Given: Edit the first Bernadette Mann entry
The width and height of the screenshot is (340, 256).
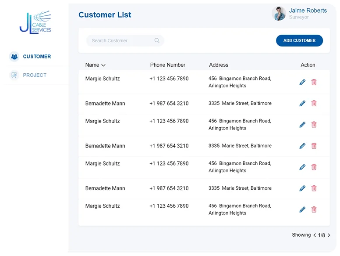Looking at the screenshot, I should pos(302,103).
